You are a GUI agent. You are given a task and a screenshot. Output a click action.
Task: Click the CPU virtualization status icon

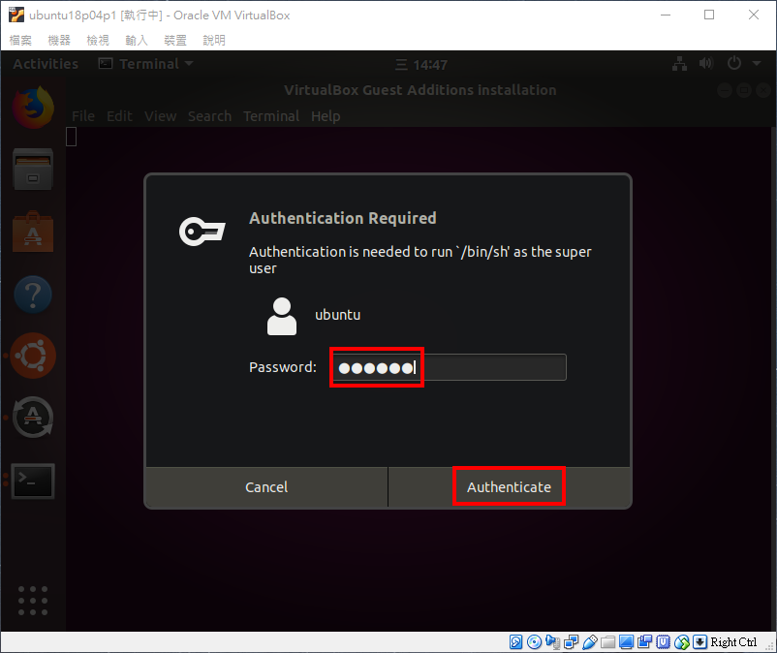click(663, 642)
